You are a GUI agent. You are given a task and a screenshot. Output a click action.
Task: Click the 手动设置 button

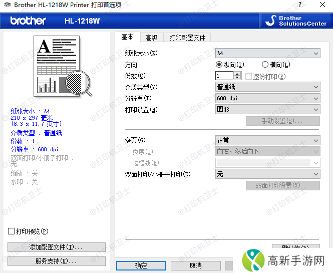[x=282, y=121]
